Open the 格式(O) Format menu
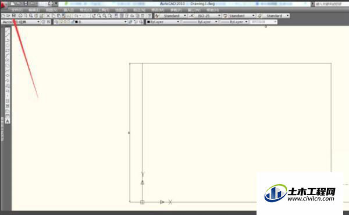Screen dimensions: 349x215 coord(86,10)
